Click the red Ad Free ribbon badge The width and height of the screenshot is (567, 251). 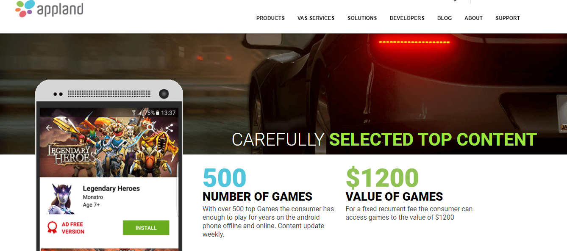52,228
